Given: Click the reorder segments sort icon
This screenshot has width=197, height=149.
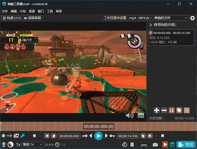Looking at the screenshot, I should (x=172, y=110).
